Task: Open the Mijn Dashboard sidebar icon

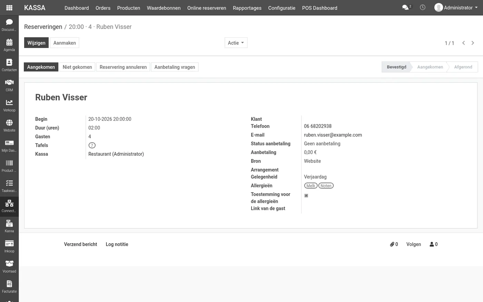Action: coord(9,146)
